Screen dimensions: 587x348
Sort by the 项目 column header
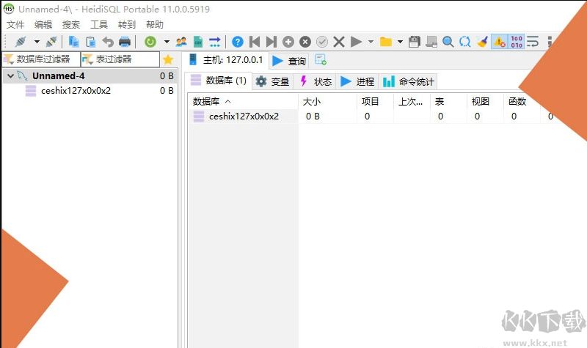point(376,101)
